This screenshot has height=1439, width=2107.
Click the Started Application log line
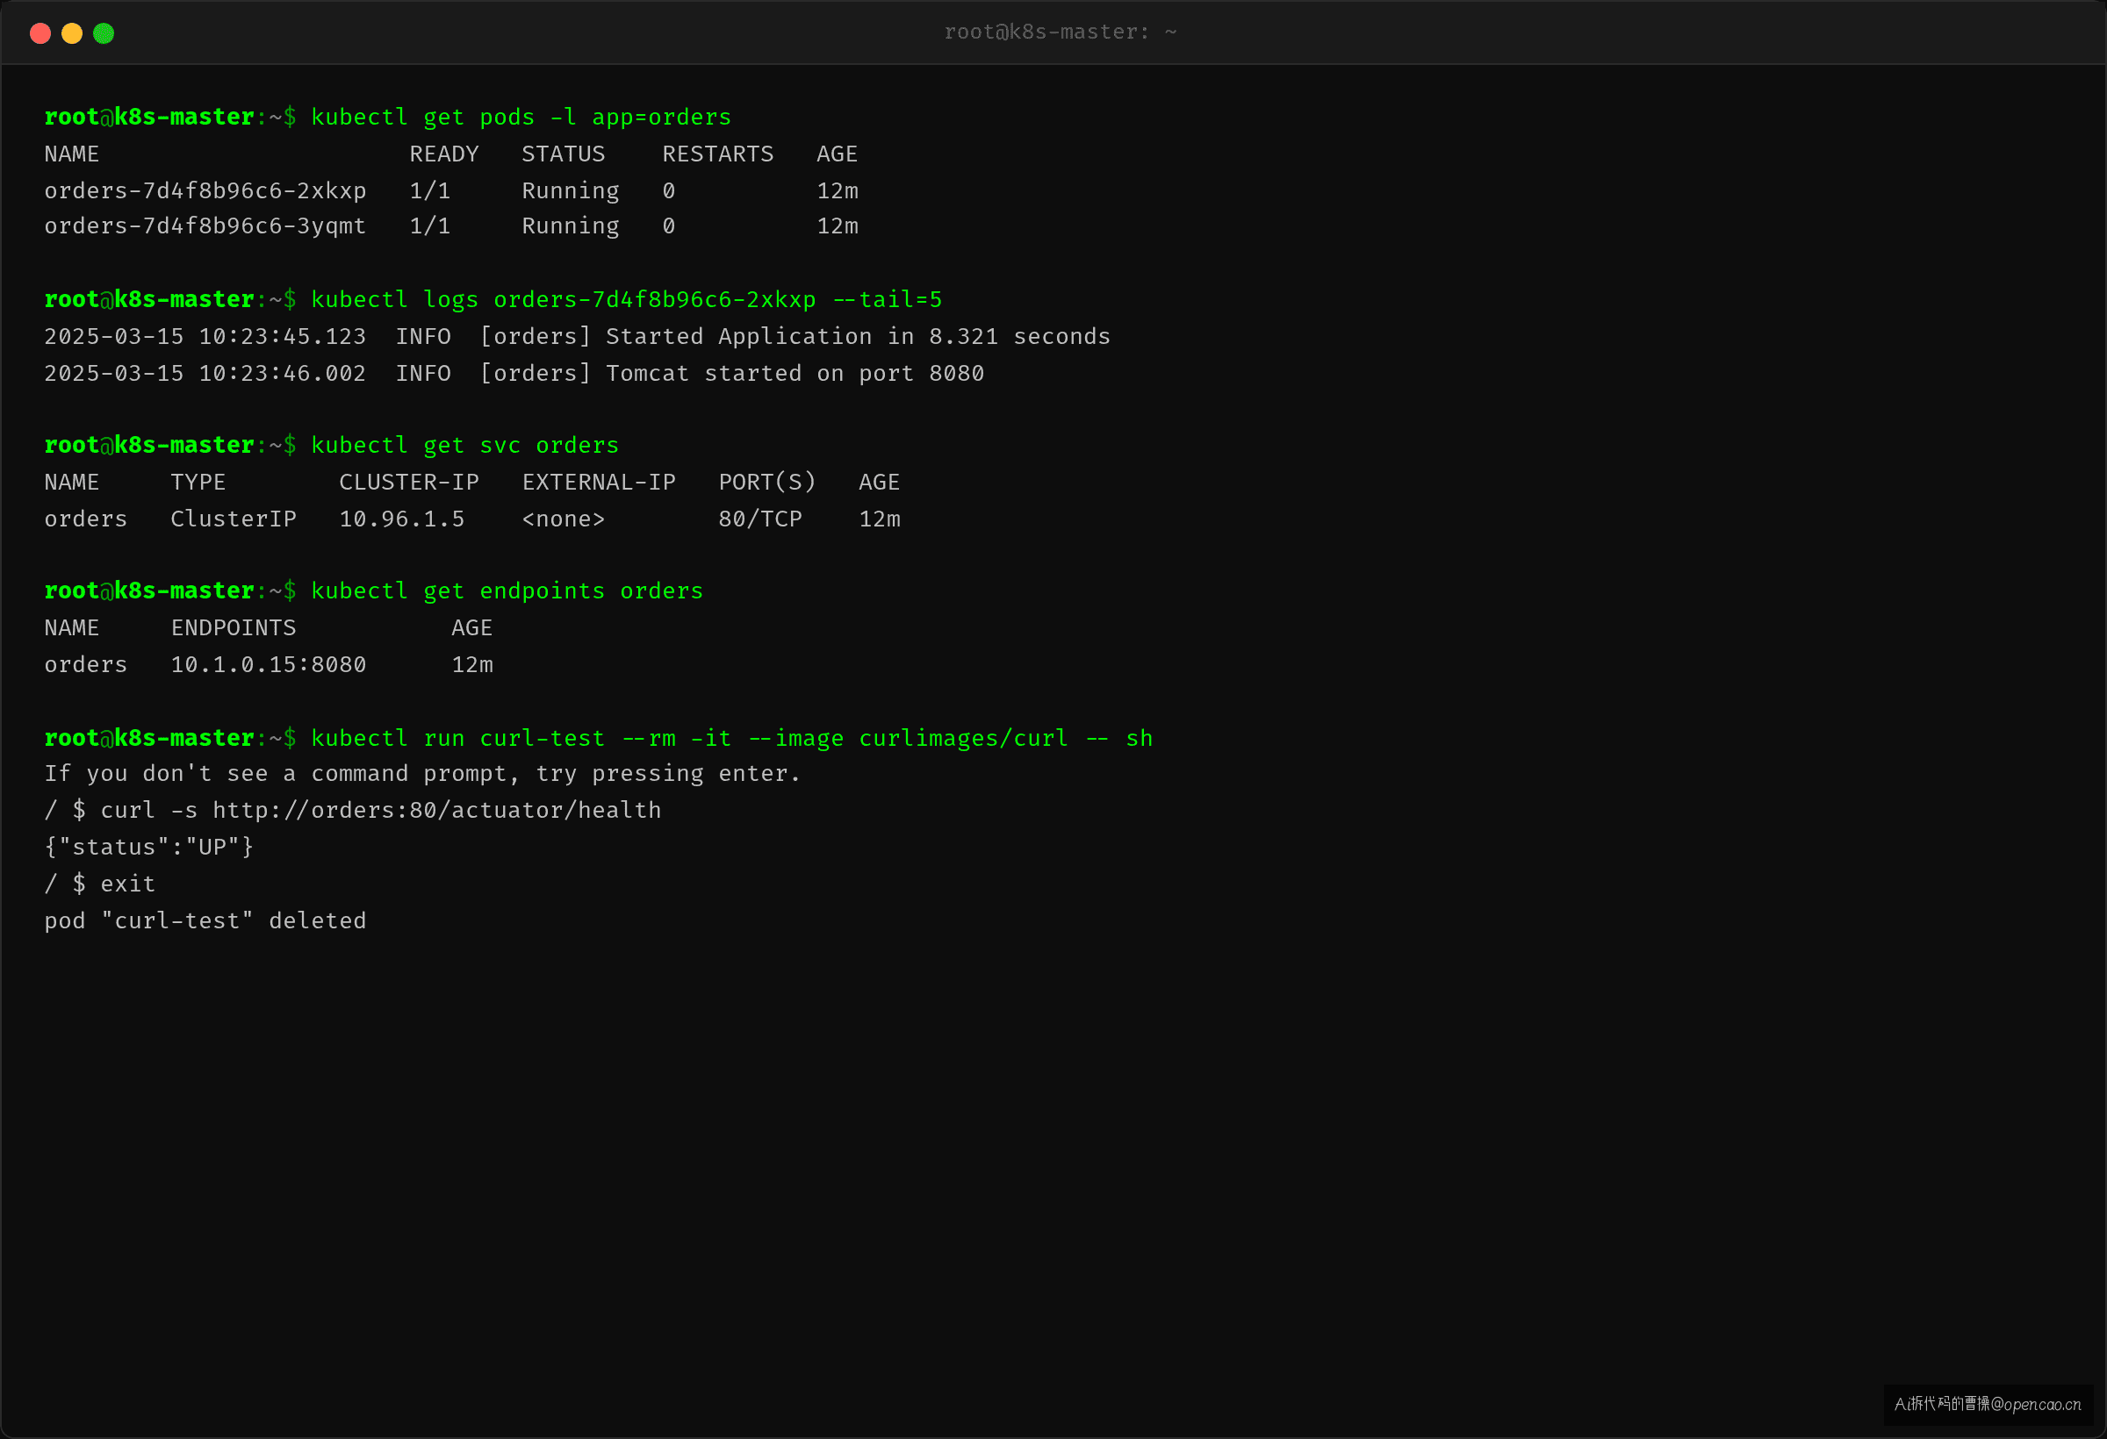[578, 336]
